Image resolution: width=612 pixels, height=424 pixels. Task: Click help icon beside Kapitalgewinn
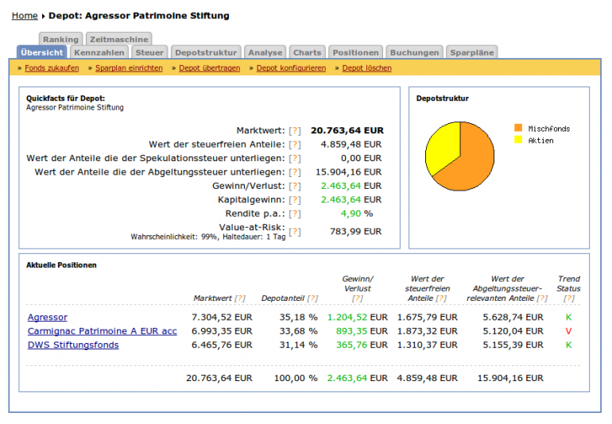tap(295, 200)
